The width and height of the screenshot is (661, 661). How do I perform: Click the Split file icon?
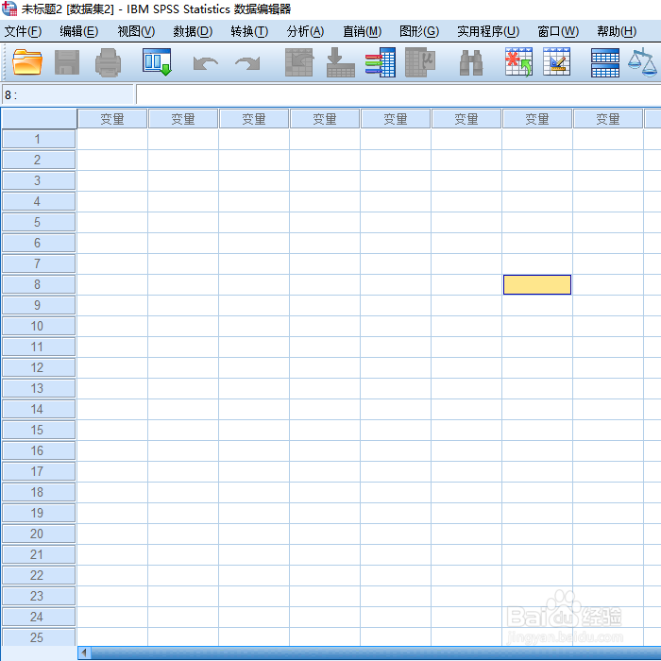(x=605, y=63)
